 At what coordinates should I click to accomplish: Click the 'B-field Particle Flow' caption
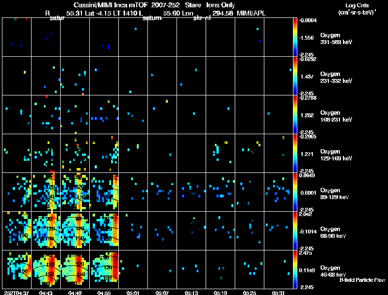pos(362,280)
